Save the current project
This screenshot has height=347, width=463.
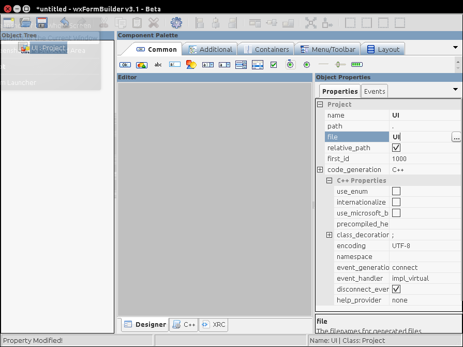41,23
